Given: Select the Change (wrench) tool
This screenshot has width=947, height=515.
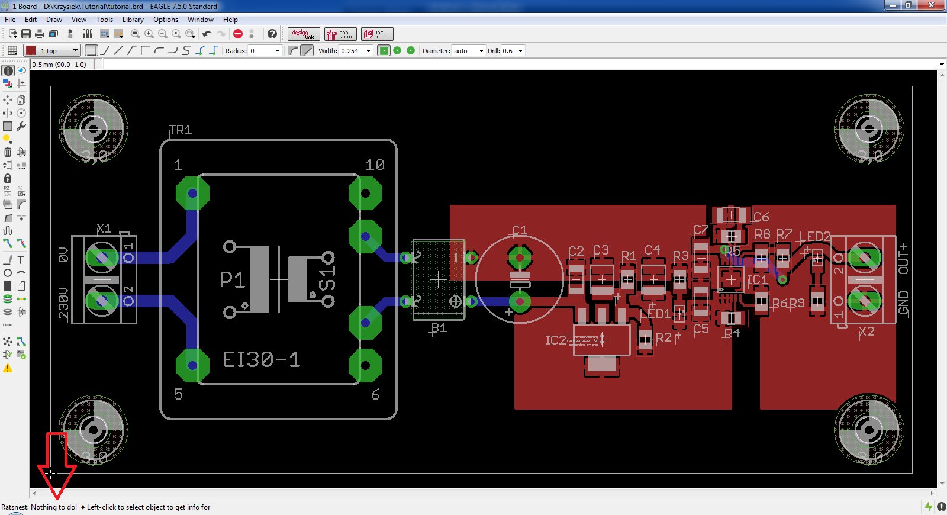Looking at the screenshot, I should [21, 126].
